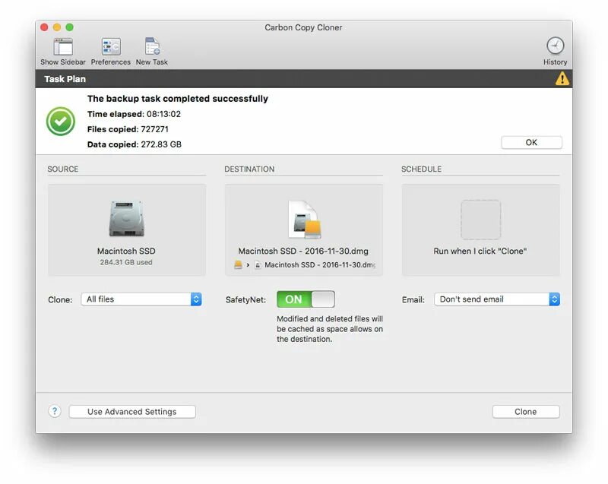Click the Show Sidebar toolbar icon
The width and height of the screenshot is (608, 484).
click(x=63, y=47)
